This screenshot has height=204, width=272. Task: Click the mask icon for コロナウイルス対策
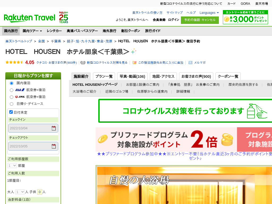[83, 63]
